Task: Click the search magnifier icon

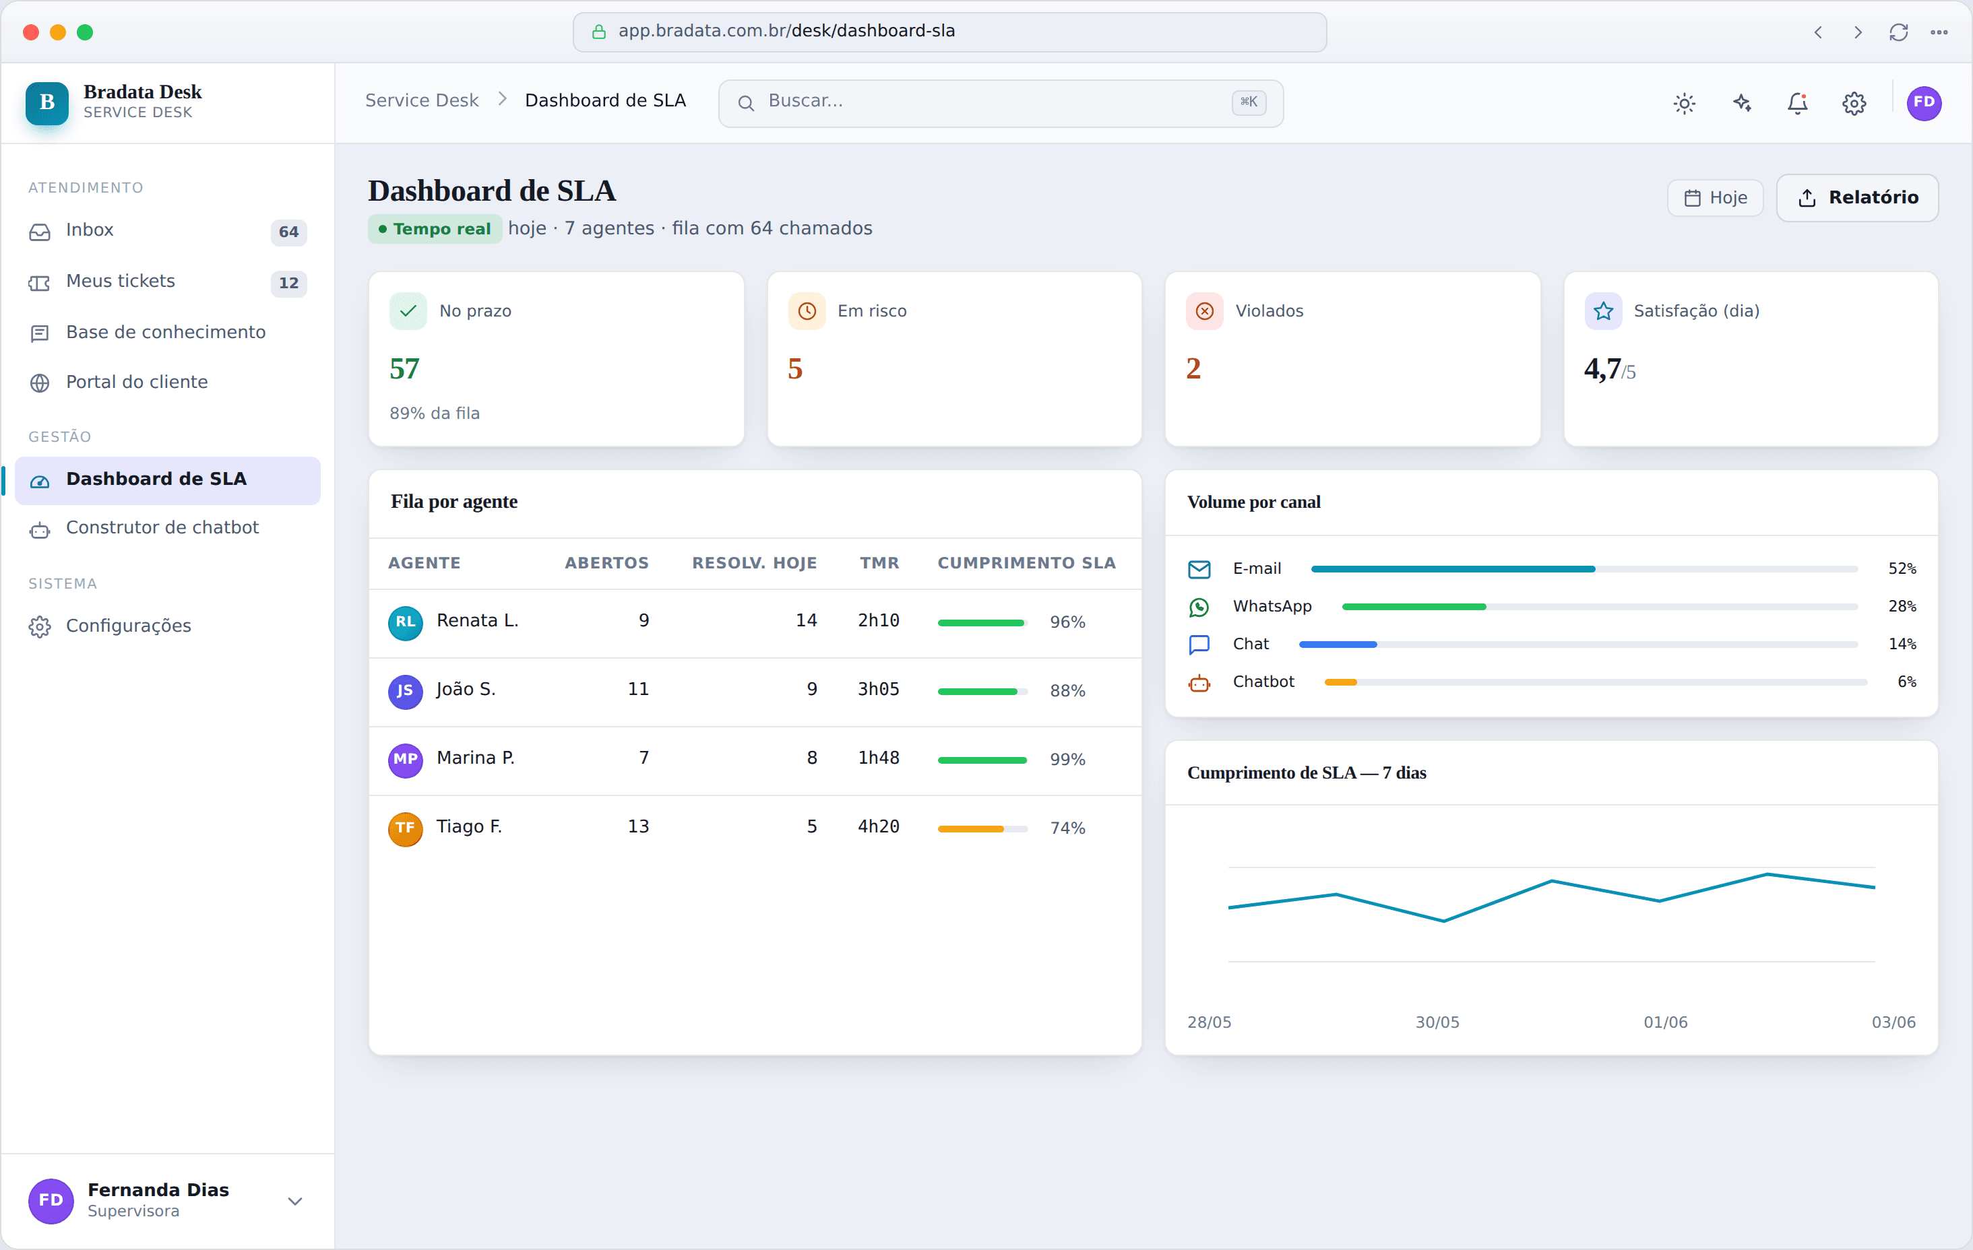Action: [746, 103]
